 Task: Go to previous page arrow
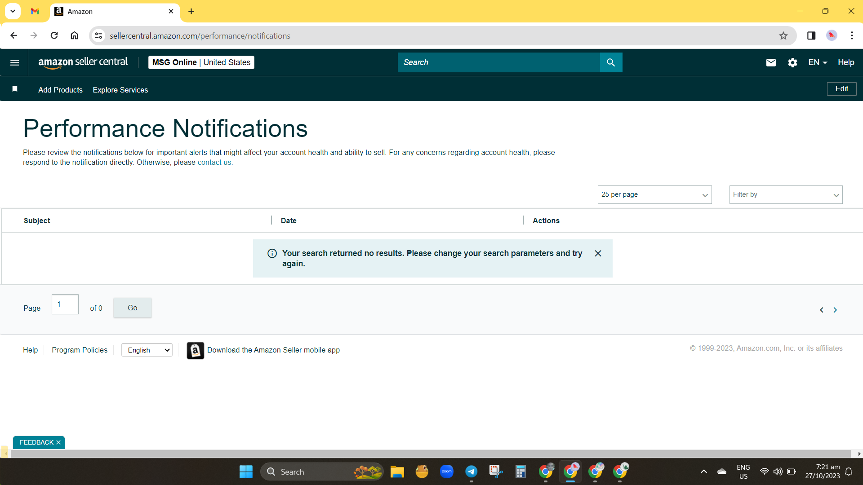pos(822,310)
